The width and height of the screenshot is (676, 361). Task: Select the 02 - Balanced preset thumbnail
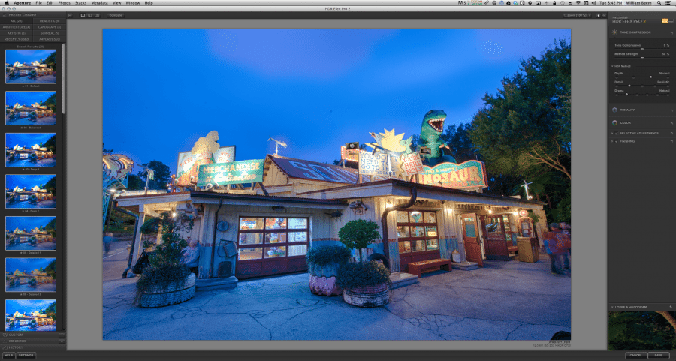click(x=31, y=108)
